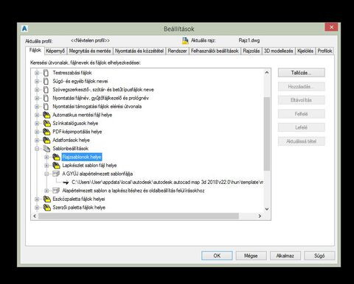The image size is (354, 284).
Task: Switch to the 3D modellezés tab
Action: coord(279,51)
